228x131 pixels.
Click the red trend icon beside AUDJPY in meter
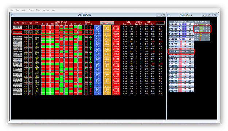185,52
